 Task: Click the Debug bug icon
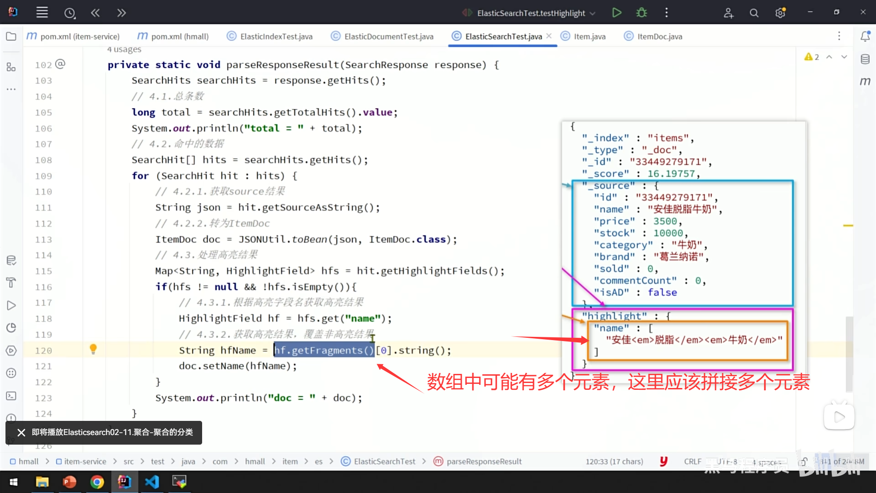641,13
